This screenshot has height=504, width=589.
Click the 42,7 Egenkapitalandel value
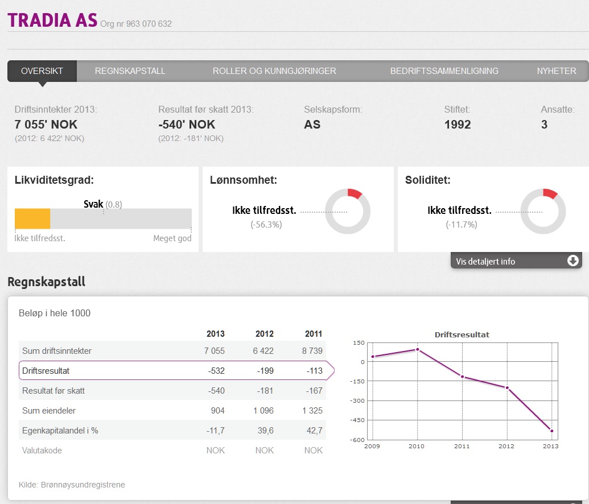tap(314, 431)
